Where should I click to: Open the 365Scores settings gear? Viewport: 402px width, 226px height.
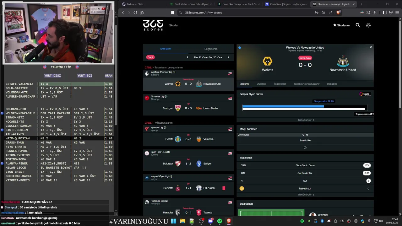coord(368,25)
